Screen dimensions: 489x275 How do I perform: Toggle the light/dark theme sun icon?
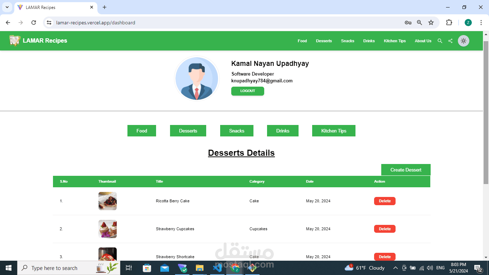(x=464, y=41)
